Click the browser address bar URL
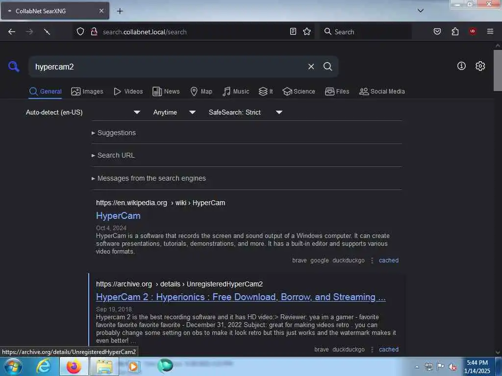The width and height of the screenshot is (502, 376). click(x=145, y=32)
